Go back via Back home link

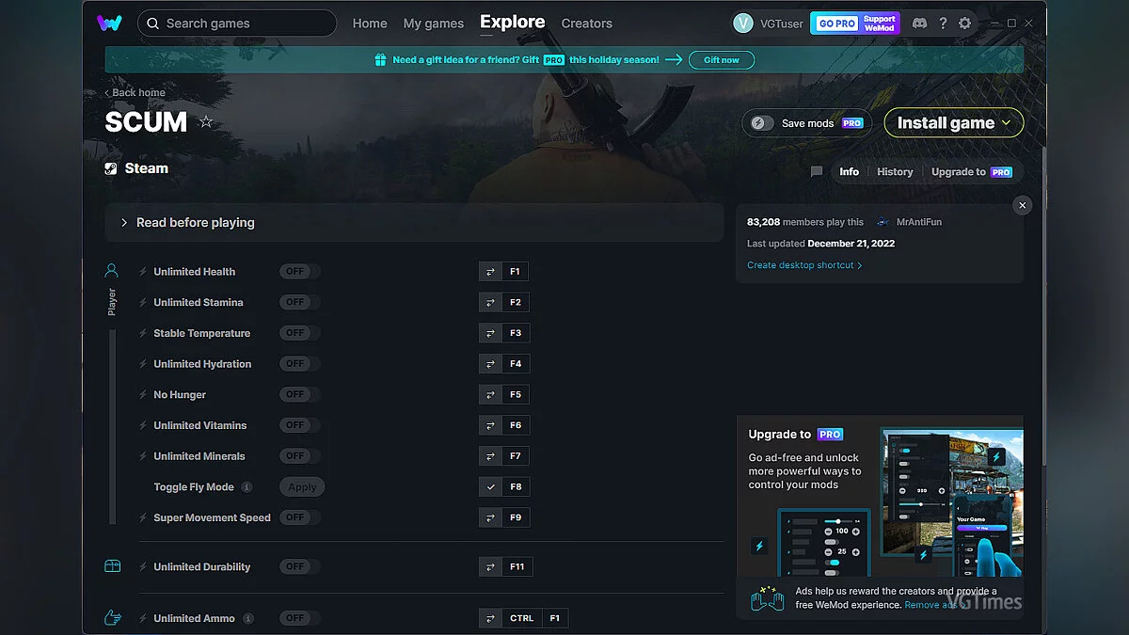[135, 92]
